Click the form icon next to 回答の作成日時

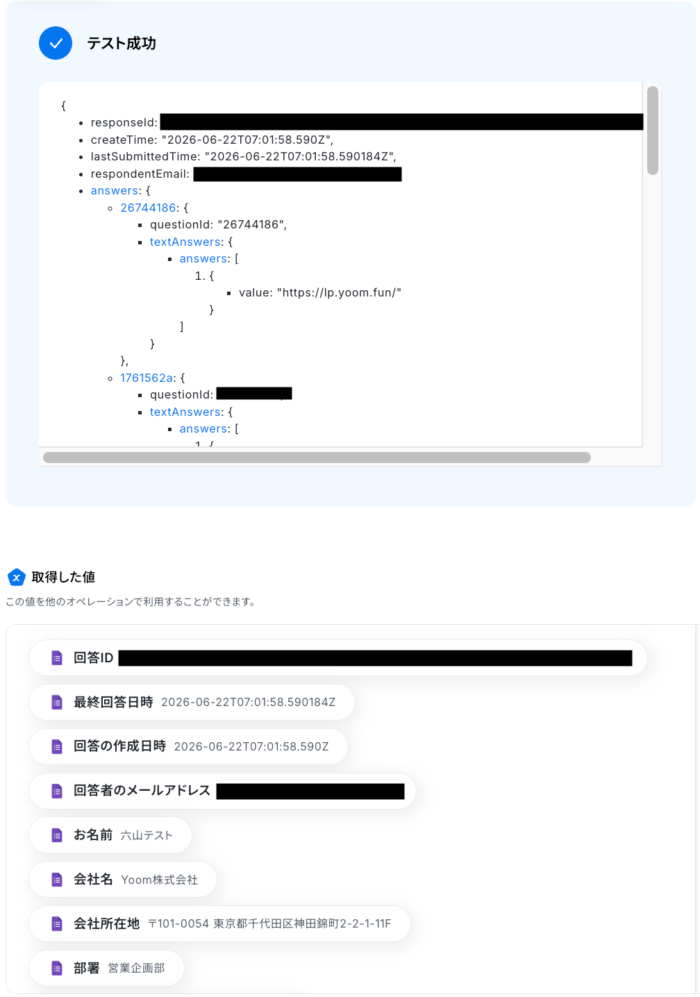[57, 746]
